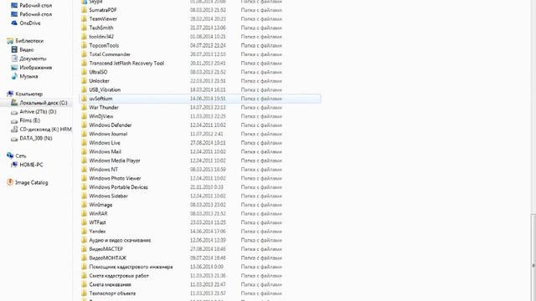Open Image Catalog in the navigation pane
The width and height of the screenshot is (536, 301).
point(32,182)
